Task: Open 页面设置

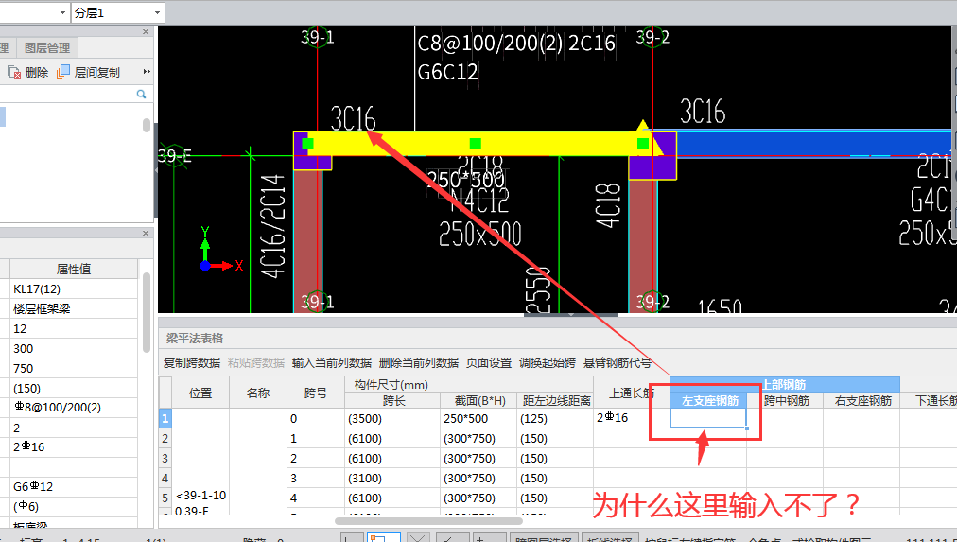Action: 489,363
